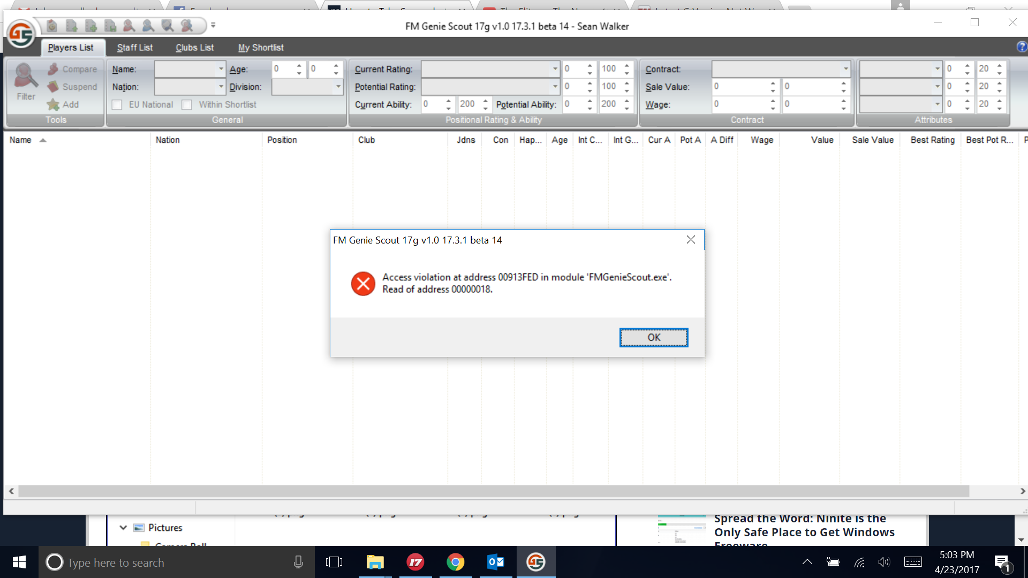1028x578 pixels.
Task: Open Football Manager 17 from taskbar
Action: [415, 562]
